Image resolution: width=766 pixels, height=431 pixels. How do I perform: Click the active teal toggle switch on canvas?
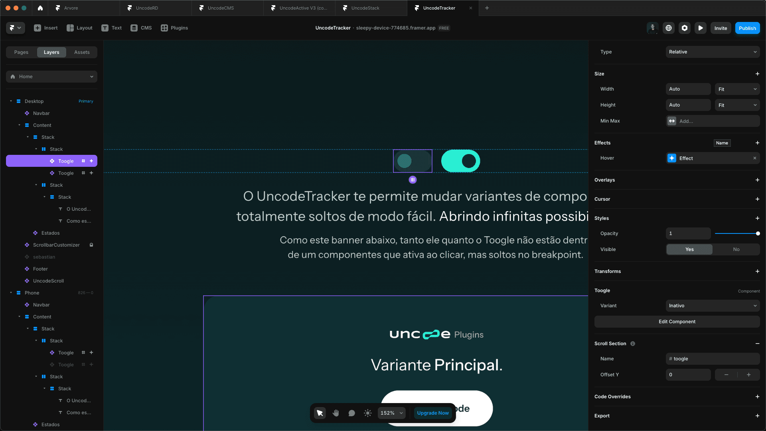(x=460, y=161)
